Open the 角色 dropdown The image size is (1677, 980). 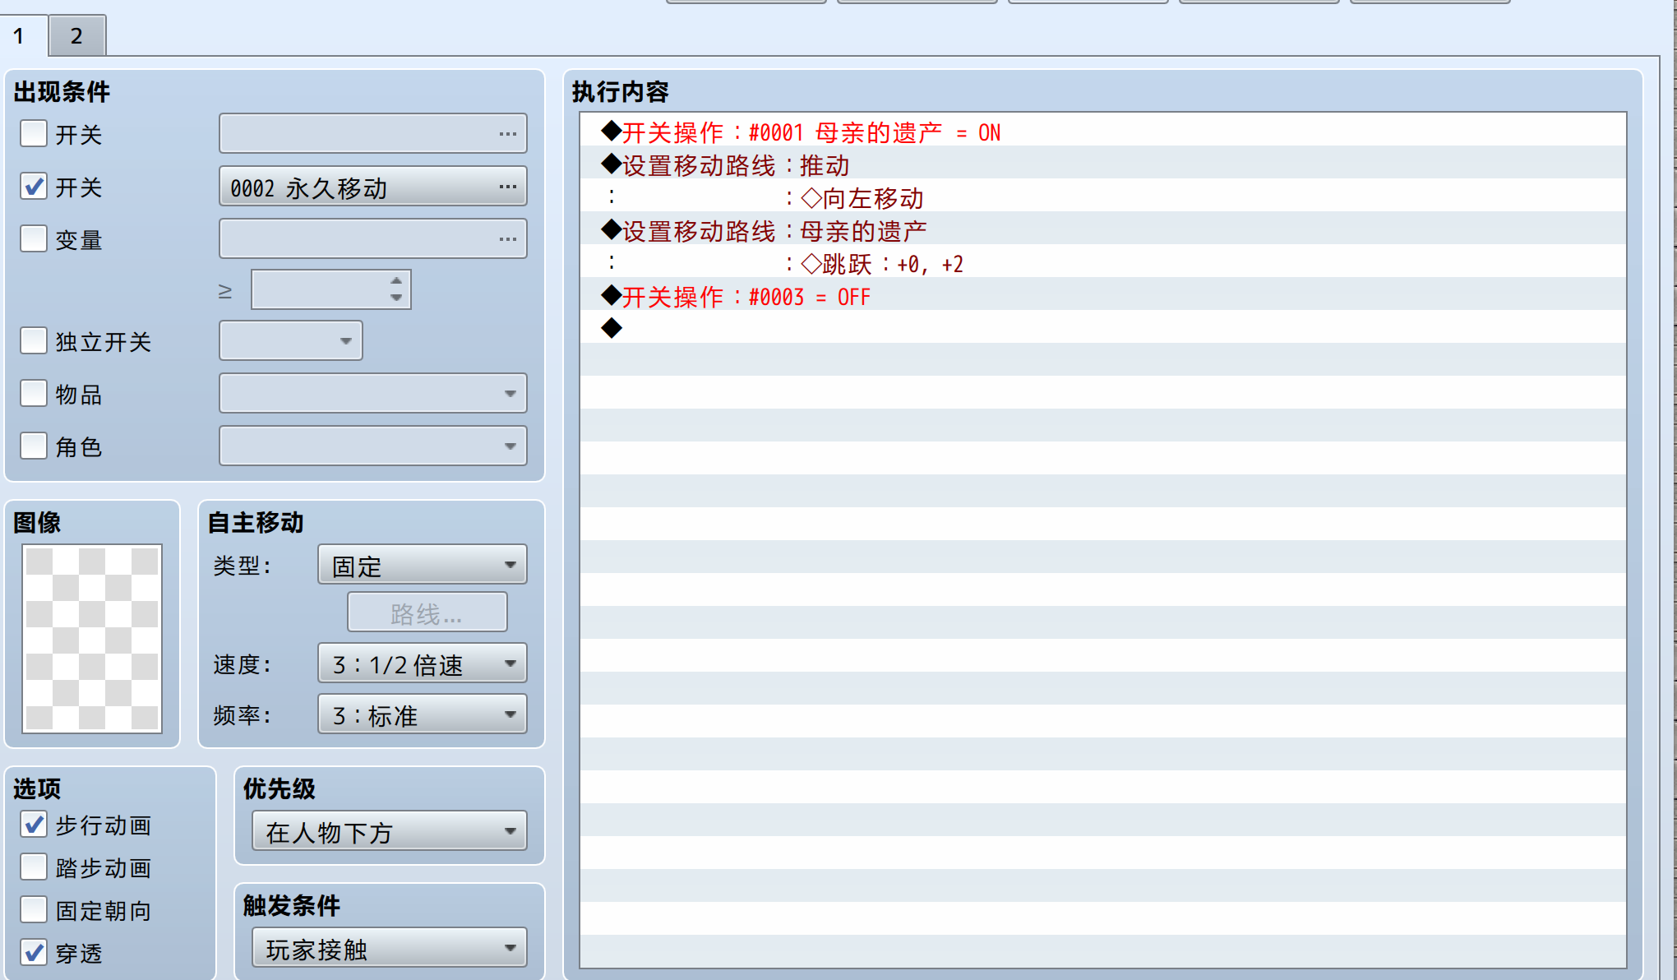point(372,446)
